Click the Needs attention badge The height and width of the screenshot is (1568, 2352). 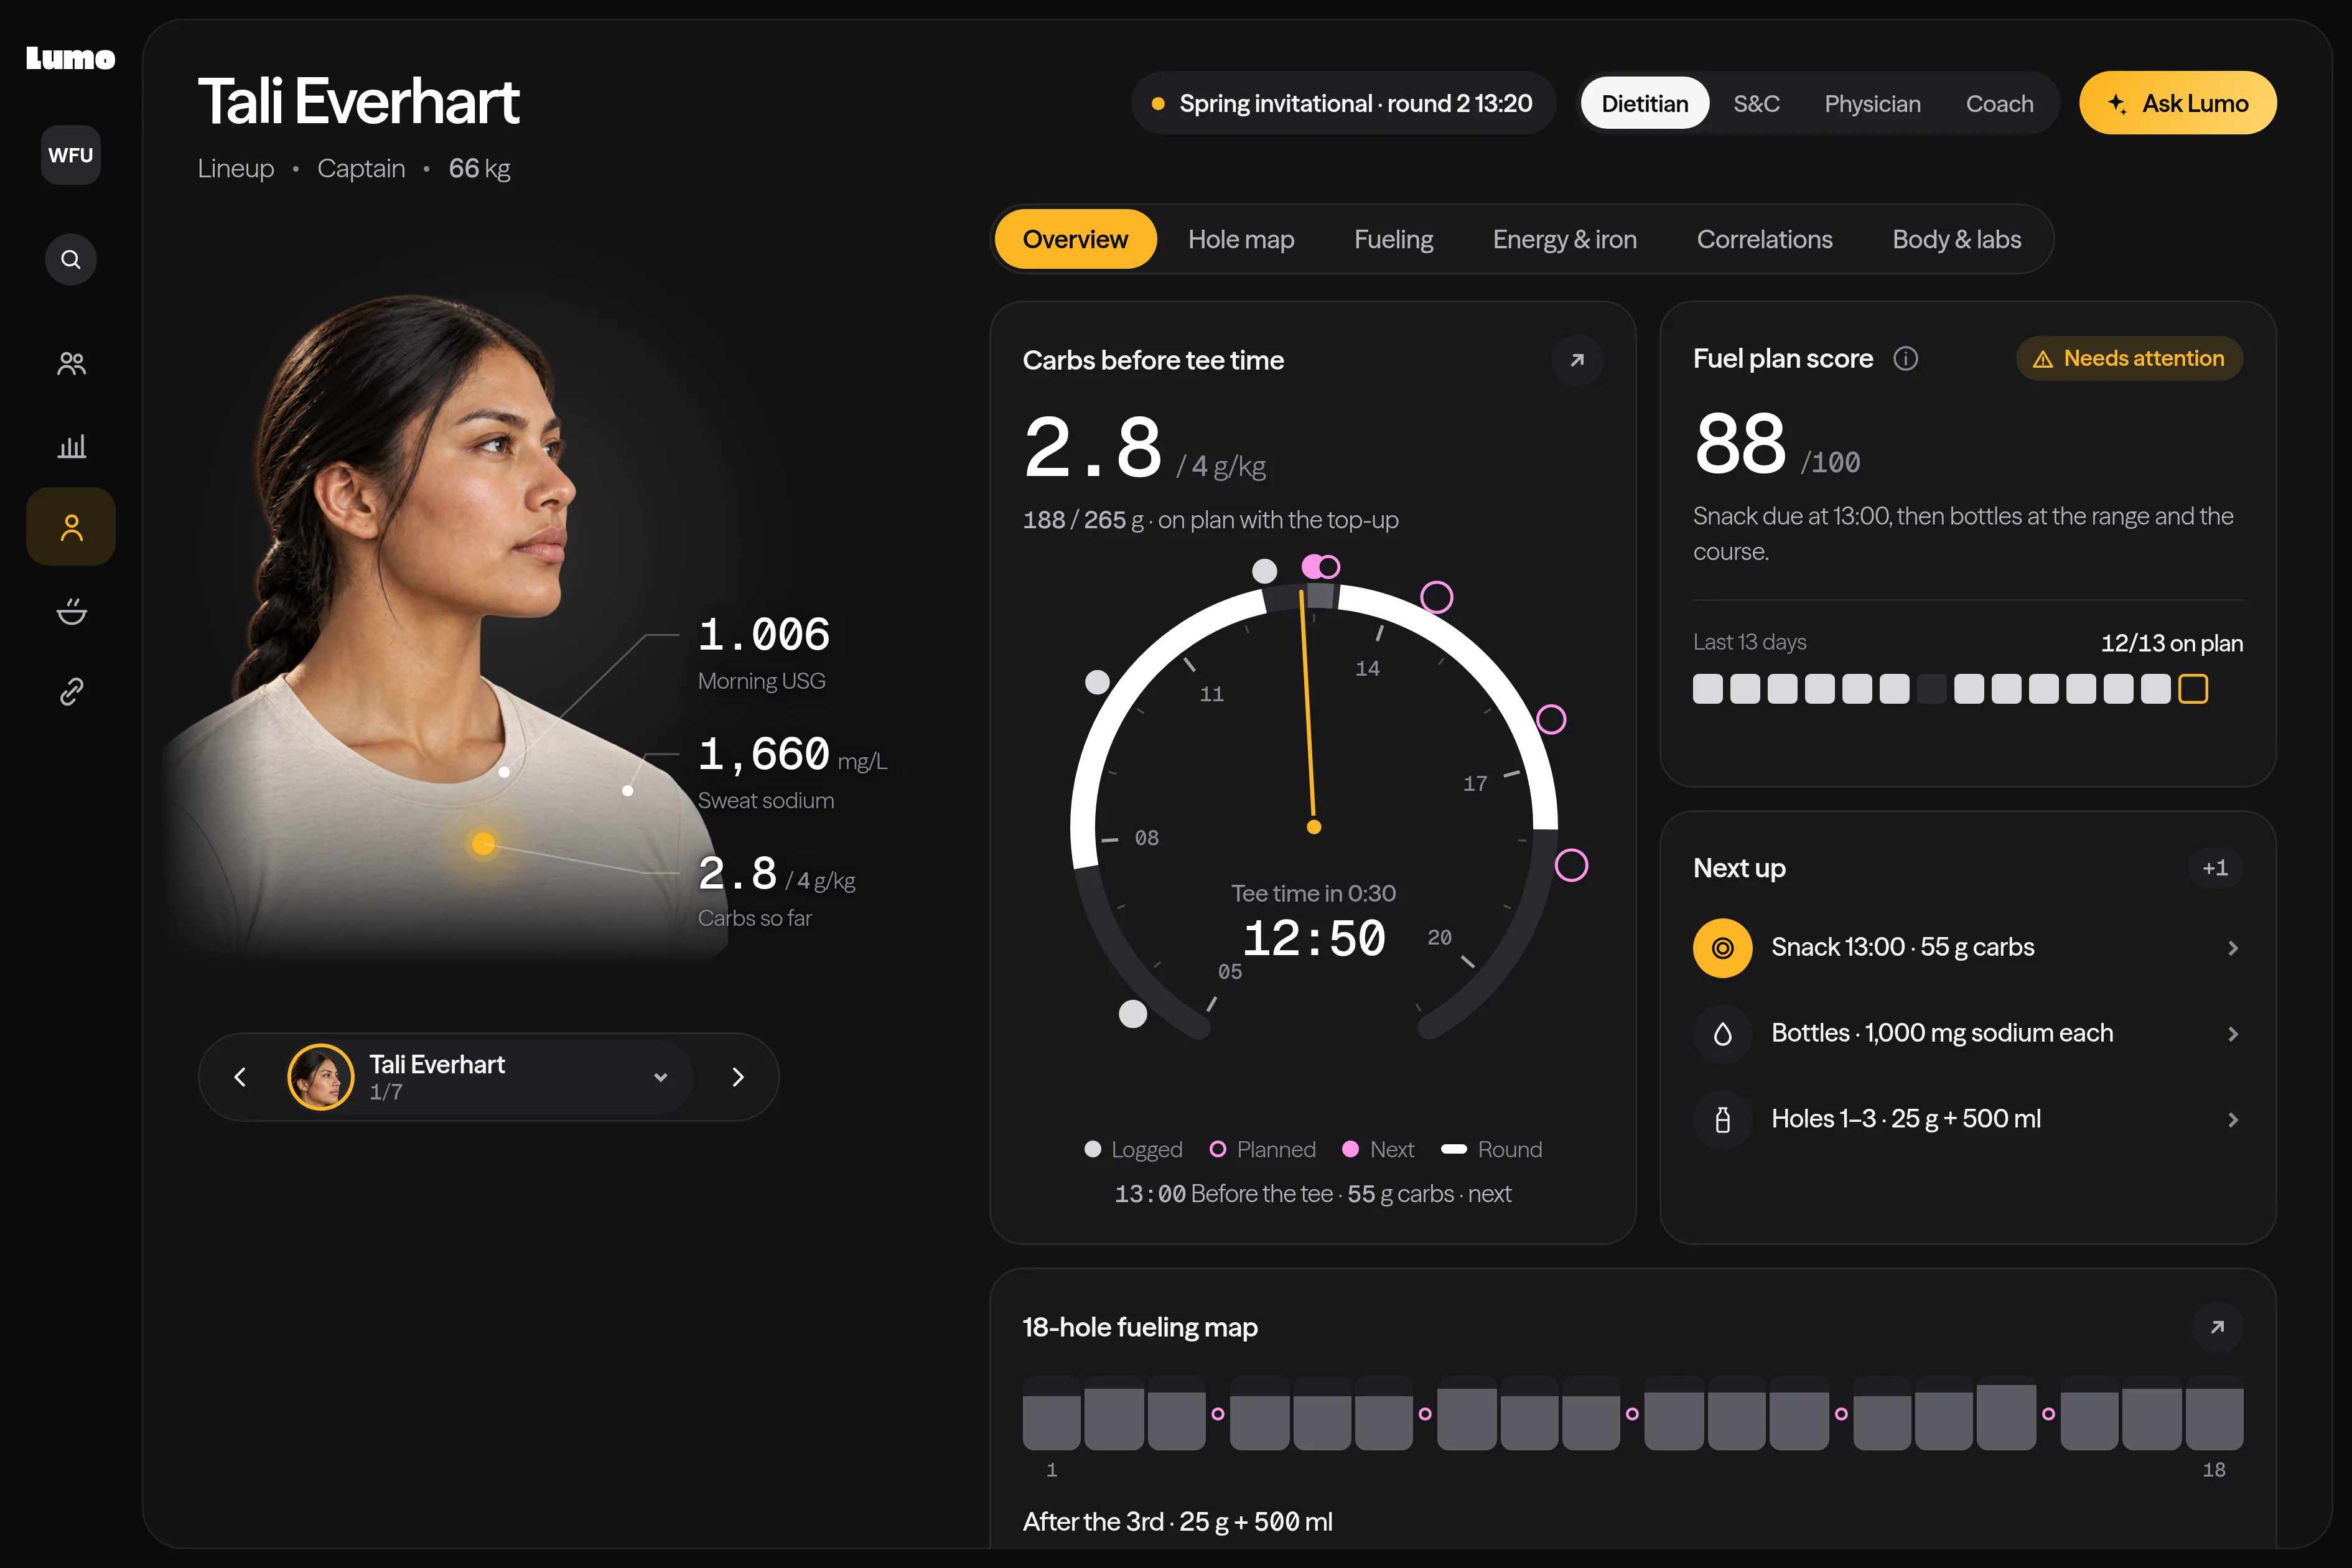2129,359
